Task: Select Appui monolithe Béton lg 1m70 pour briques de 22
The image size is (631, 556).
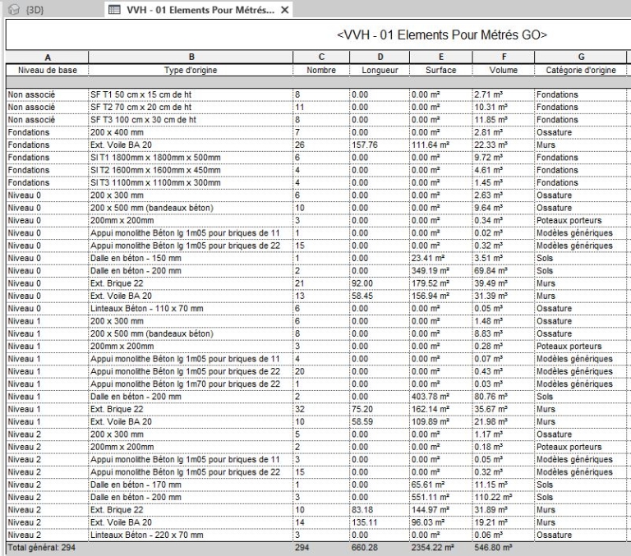Action: click(x=191, y=384)
